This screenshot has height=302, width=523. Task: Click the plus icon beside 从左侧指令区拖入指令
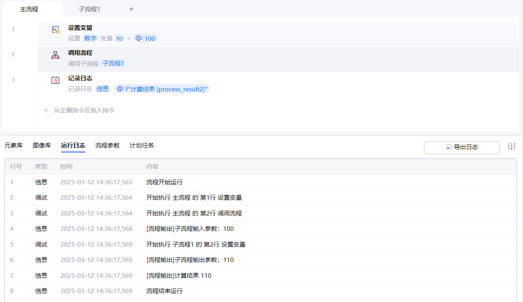(46, 110)
